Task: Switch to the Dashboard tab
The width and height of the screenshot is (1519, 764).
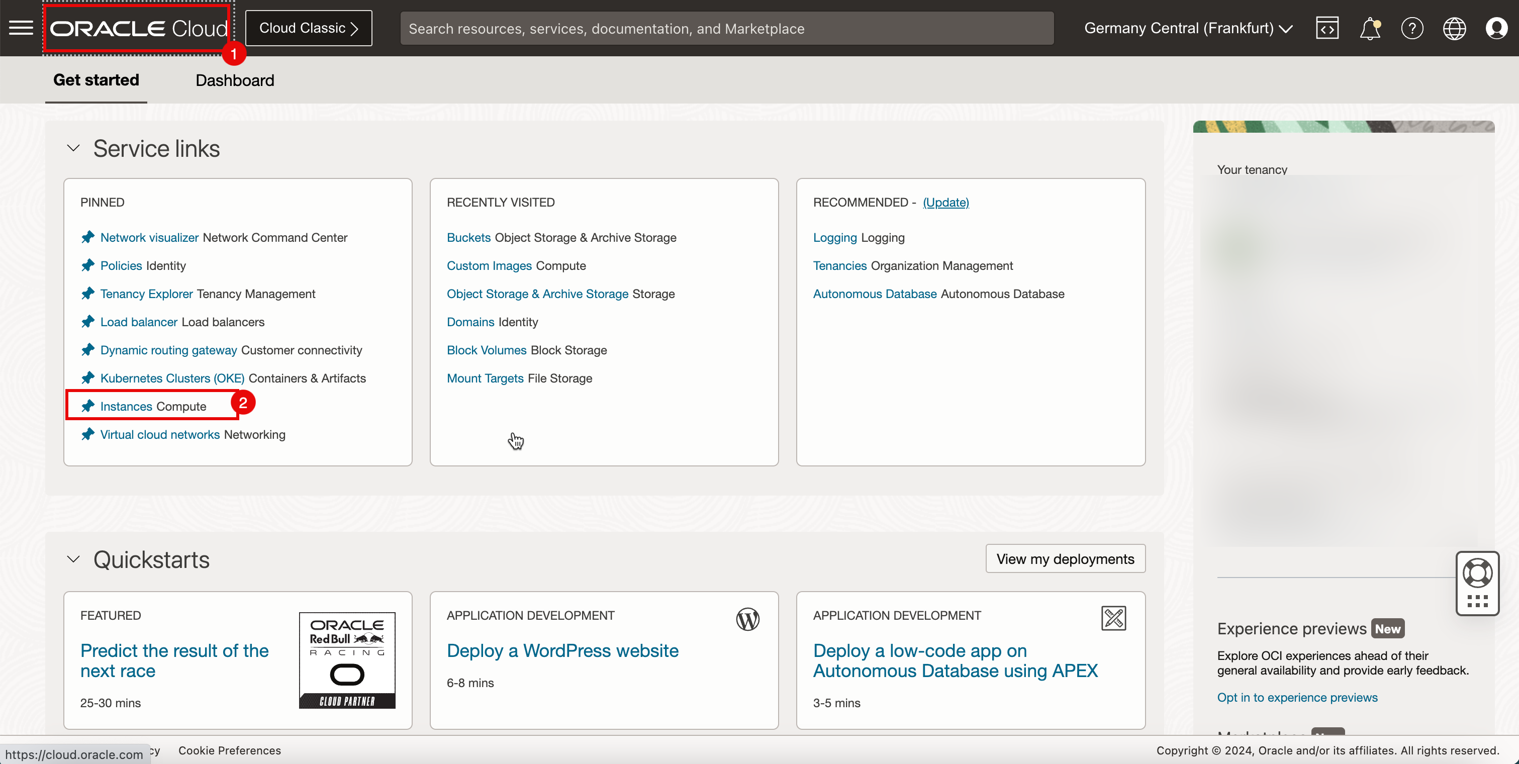Action: [x=235, y=79]
